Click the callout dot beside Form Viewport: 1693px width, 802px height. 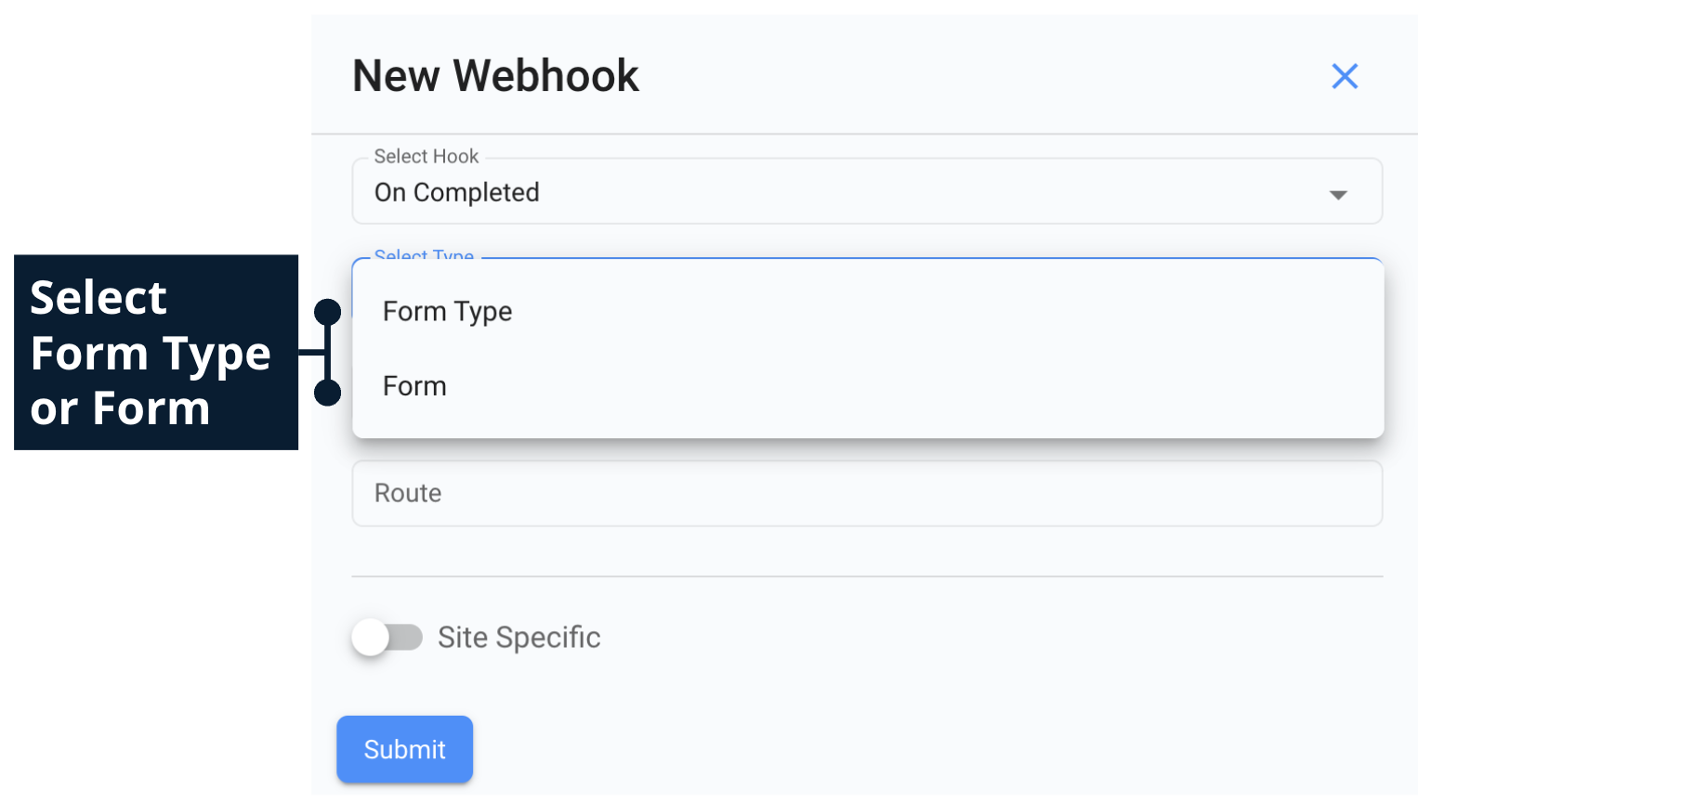pyautogui.click(x=327, y=393)
